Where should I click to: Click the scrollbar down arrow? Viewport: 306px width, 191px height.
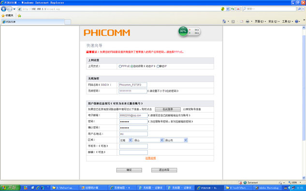point(304,178)
